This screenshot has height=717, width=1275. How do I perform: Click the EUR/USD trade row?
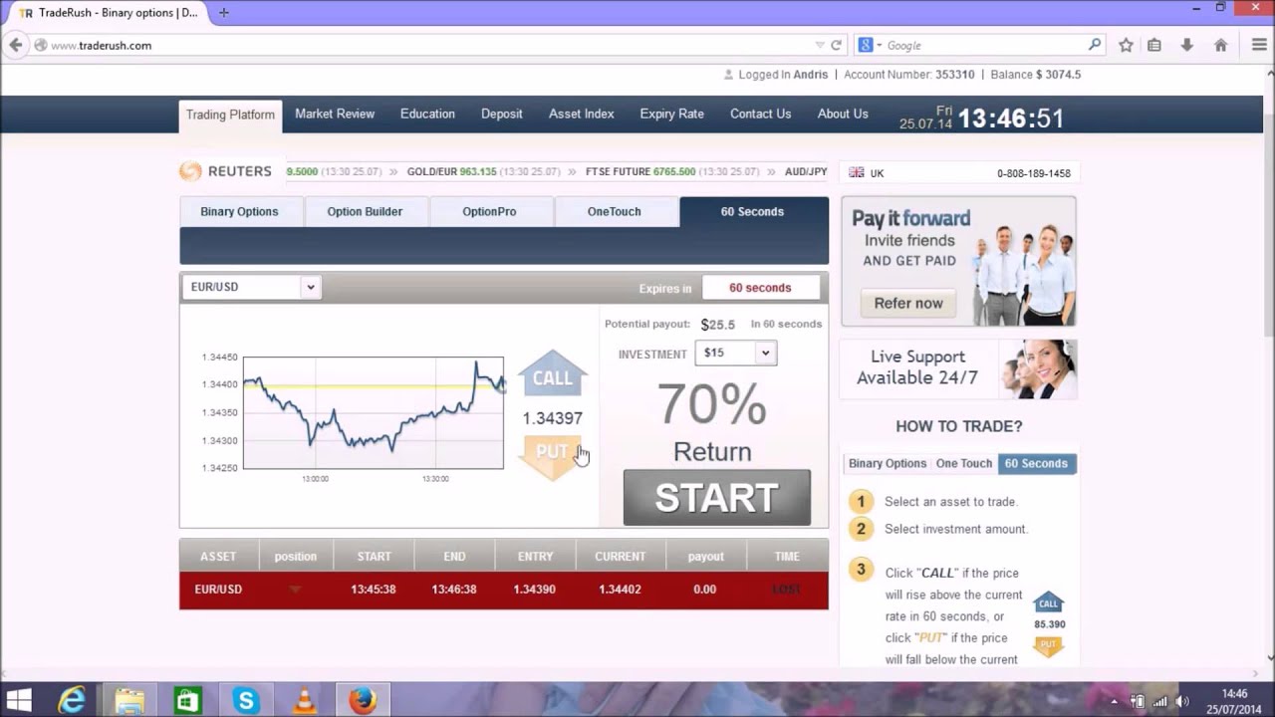point(504,590)
